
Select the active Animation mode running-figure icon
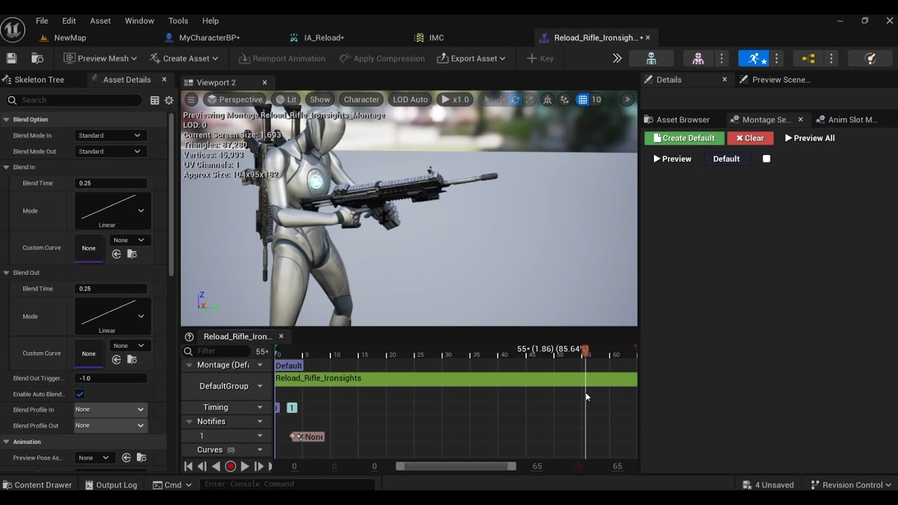754,58
